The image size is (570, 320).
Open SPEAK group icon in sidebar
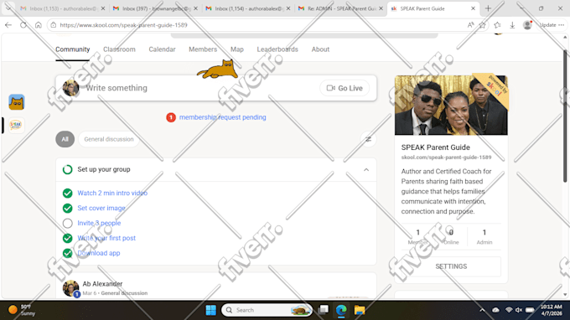(16, 126)
